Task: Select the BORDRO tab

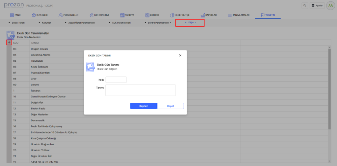Action: (152, 15)
